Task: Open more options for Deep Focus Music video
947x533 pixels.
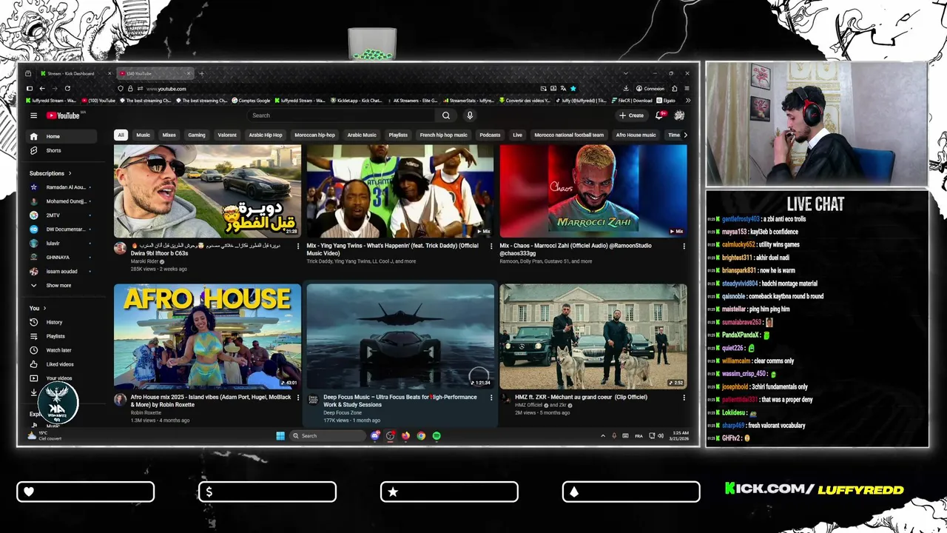Action: (x=491, y=398)
